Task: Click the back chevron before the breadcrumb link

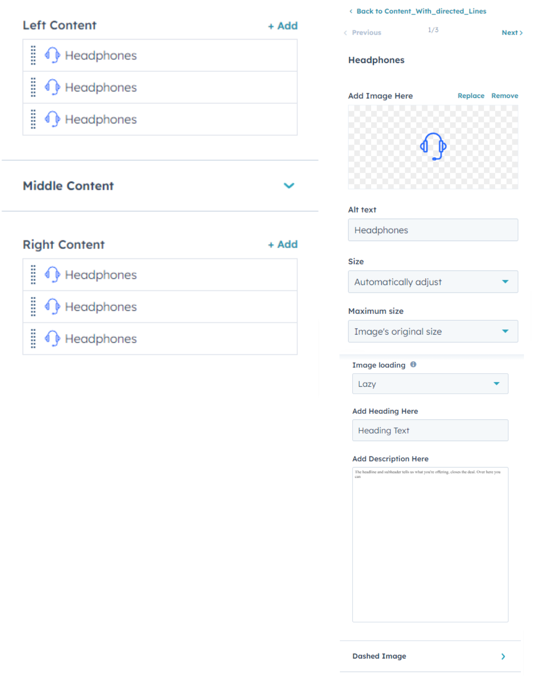Action: point(350,11)
